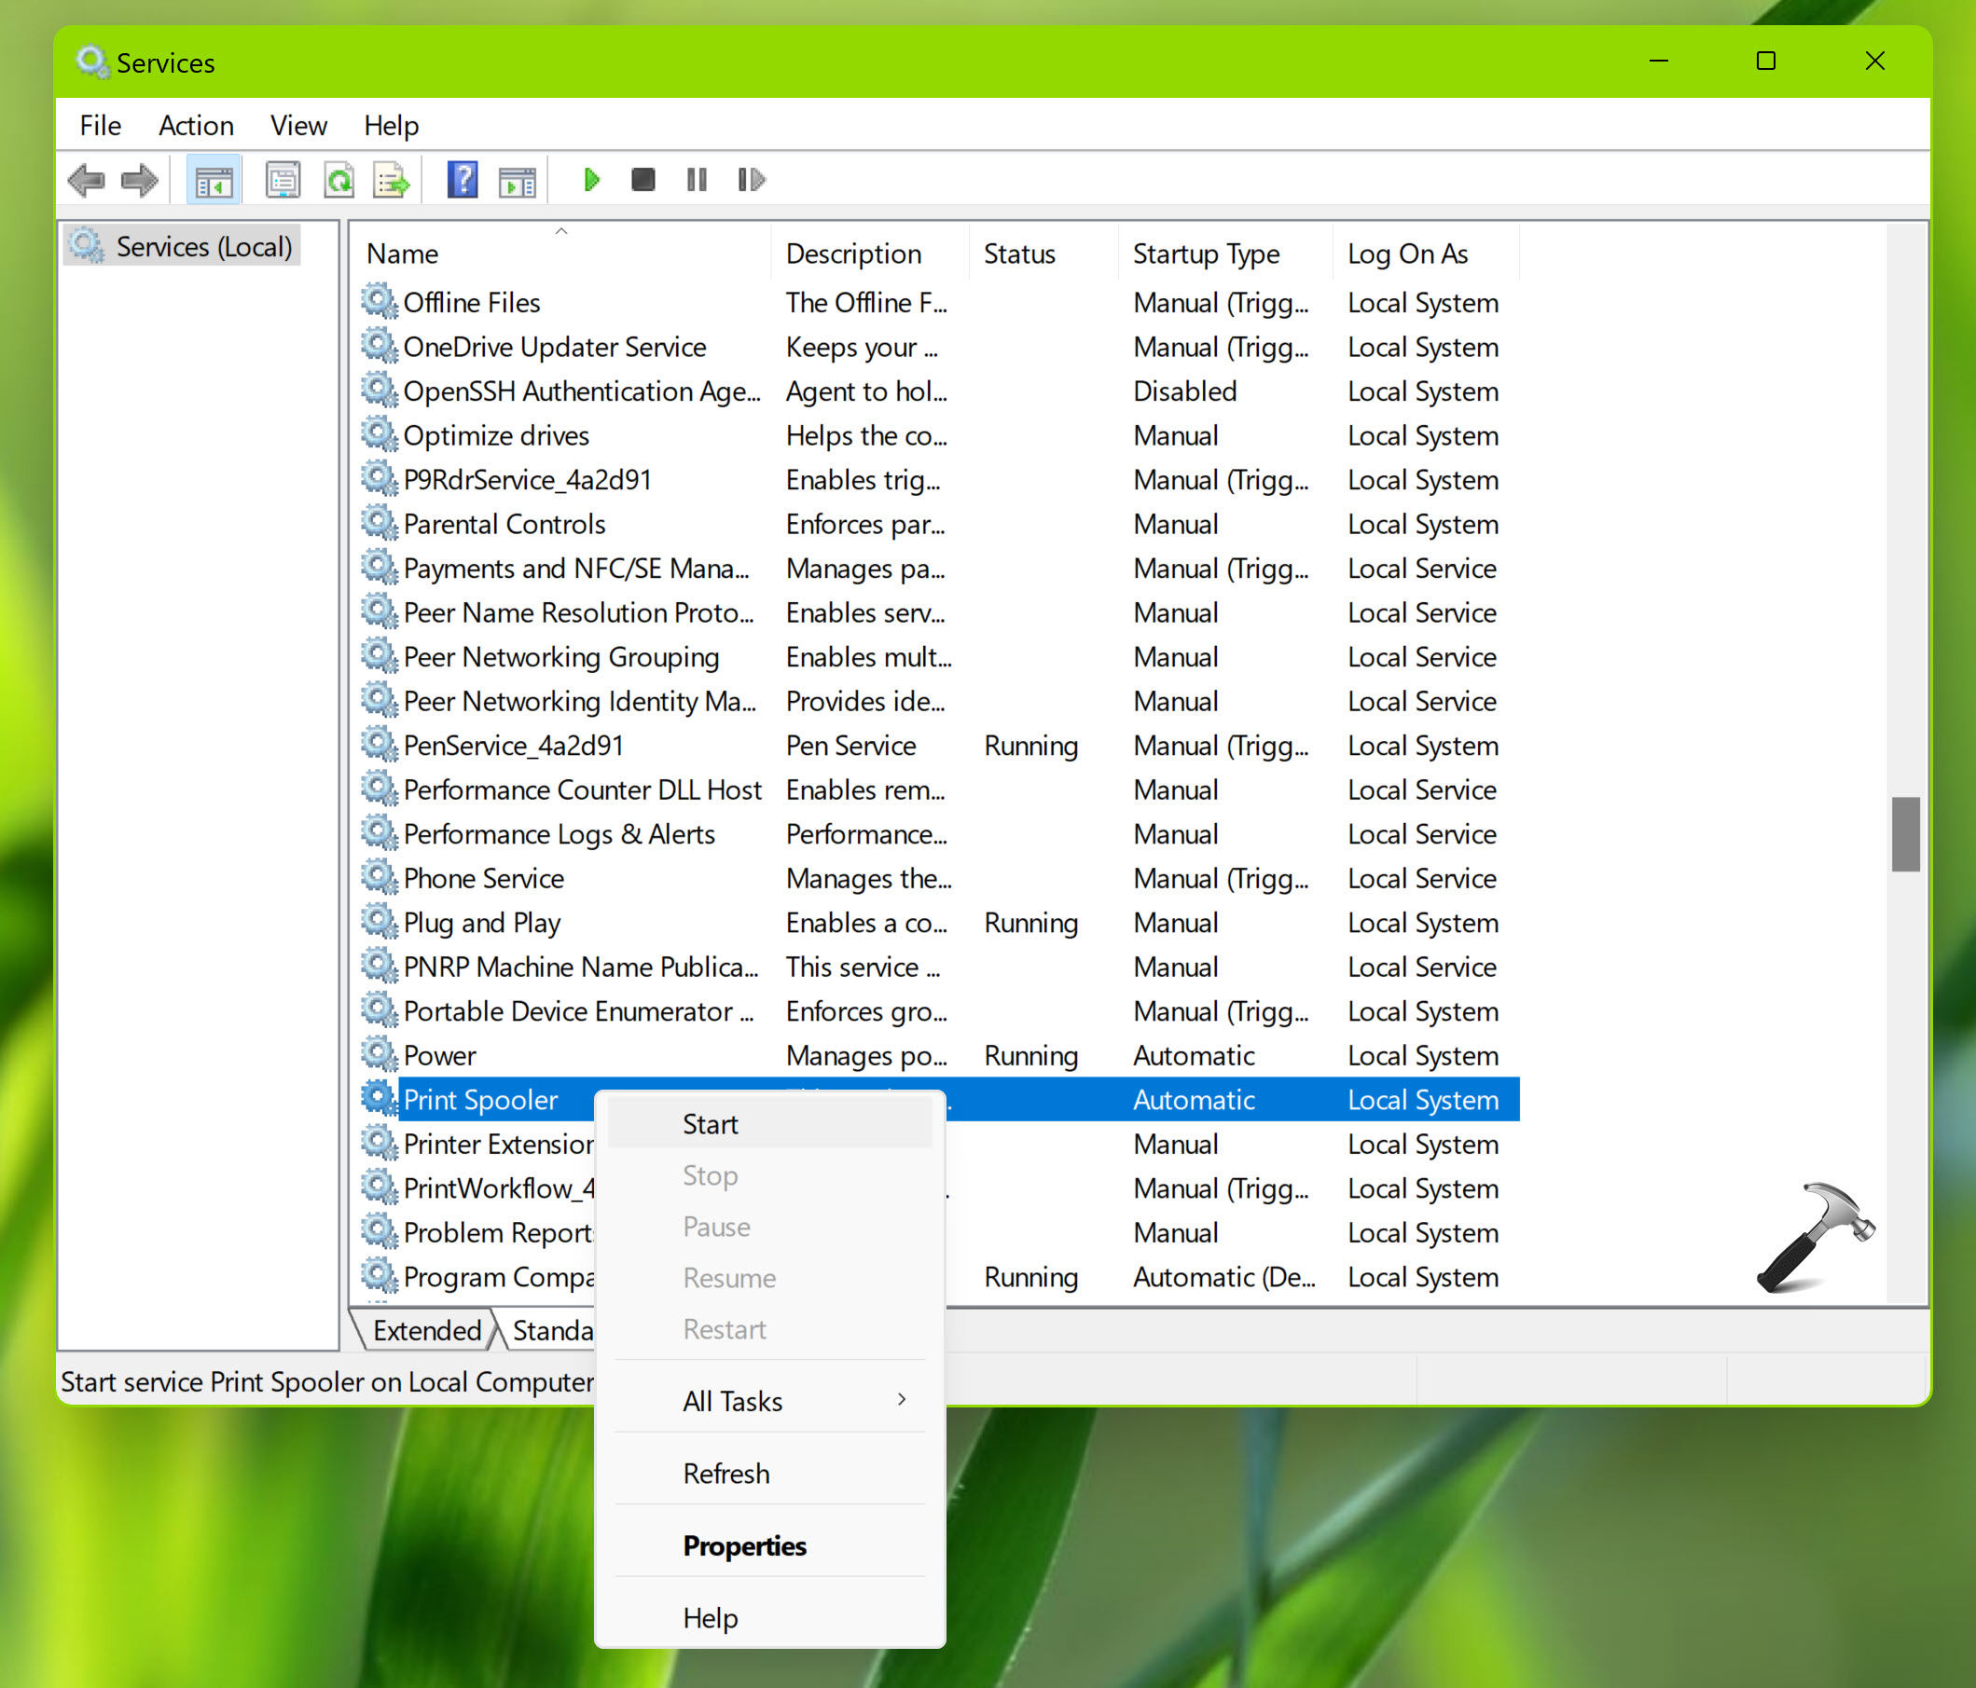Click the Stop Service square icon

(643, 180)
